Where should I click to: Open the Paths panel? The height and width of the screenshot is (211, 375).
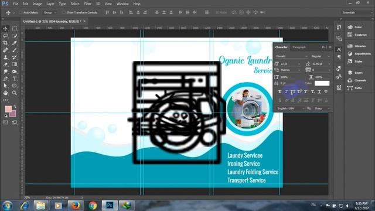click(355, 88)
